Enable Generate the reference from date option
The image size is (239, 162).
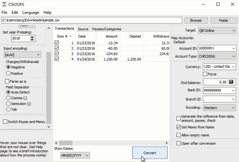pyautogui.click(x=179, y=119)
